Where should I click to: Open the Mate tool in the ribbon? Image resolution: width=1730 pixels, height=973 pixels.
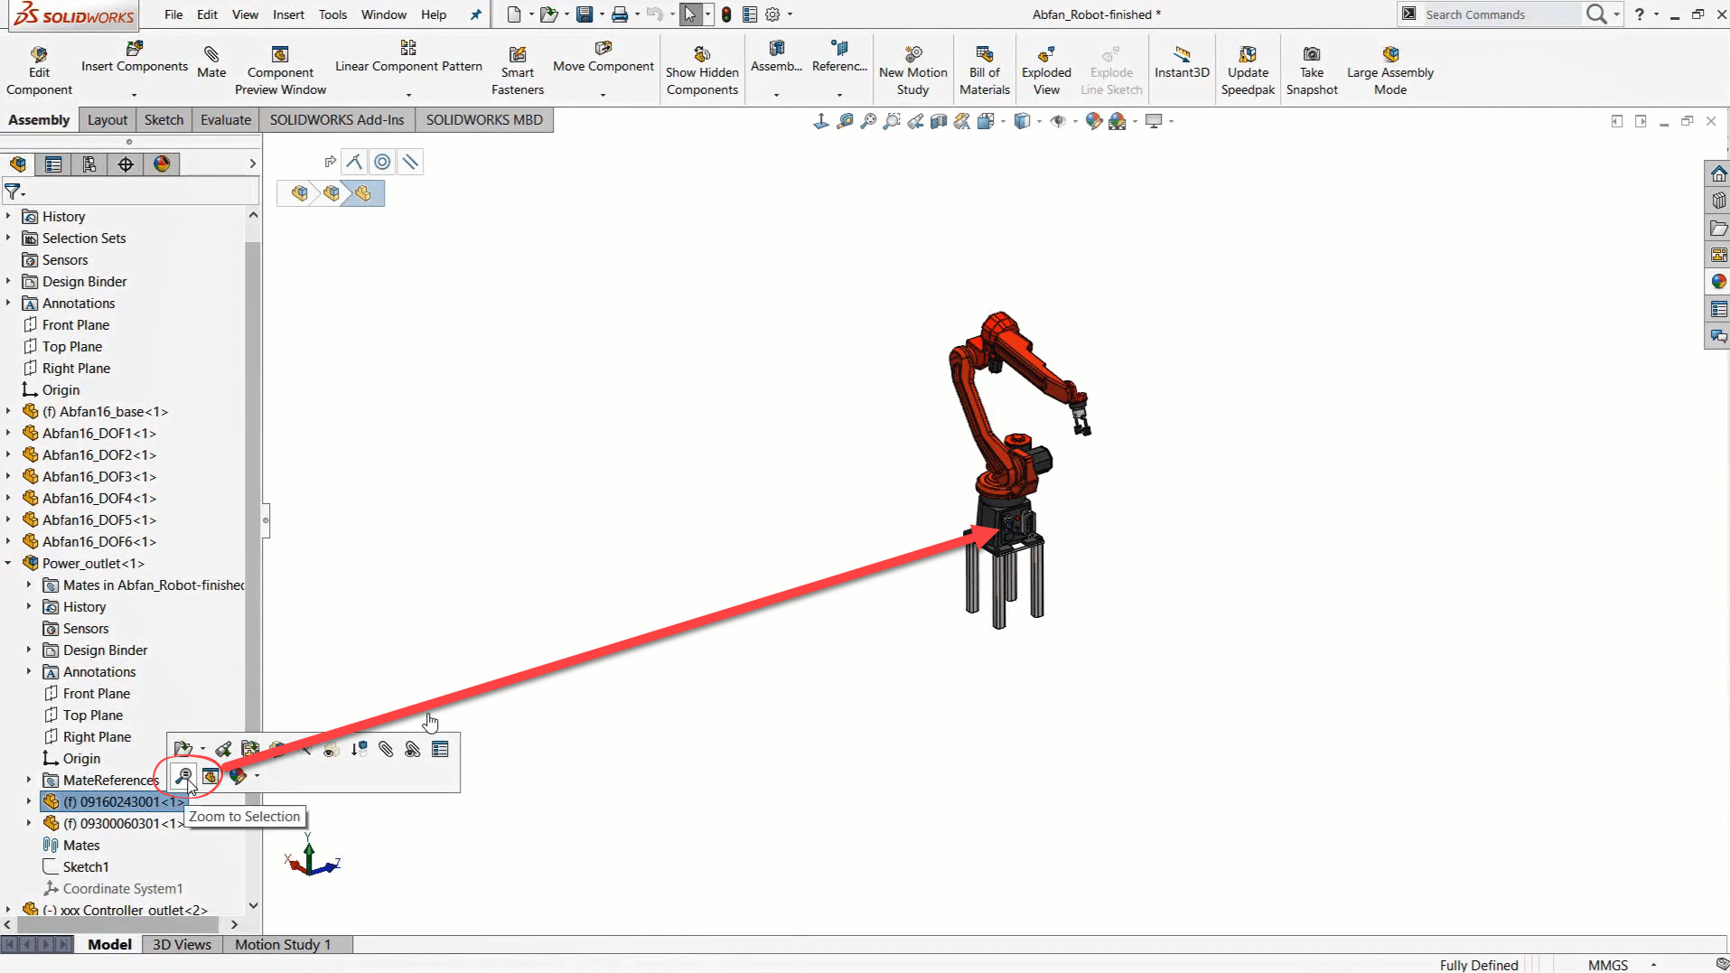(x=211, y=62)
